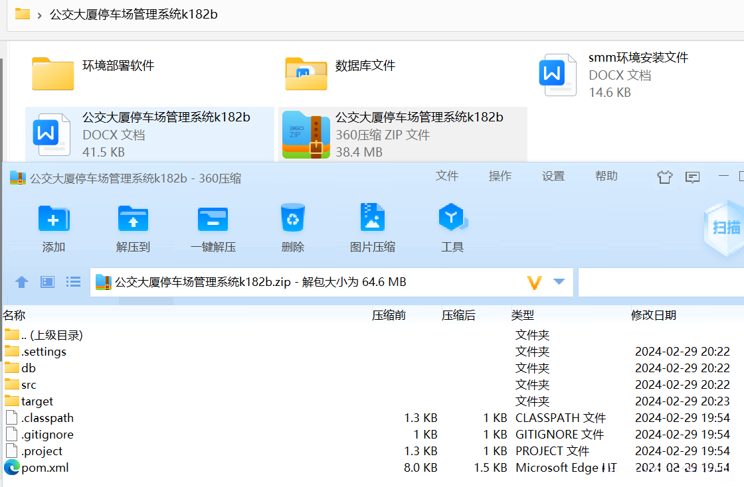Switch to large icon view mode
Image resolution: width=744 pixels, height=487 pixels.
[x=47, y=283]
